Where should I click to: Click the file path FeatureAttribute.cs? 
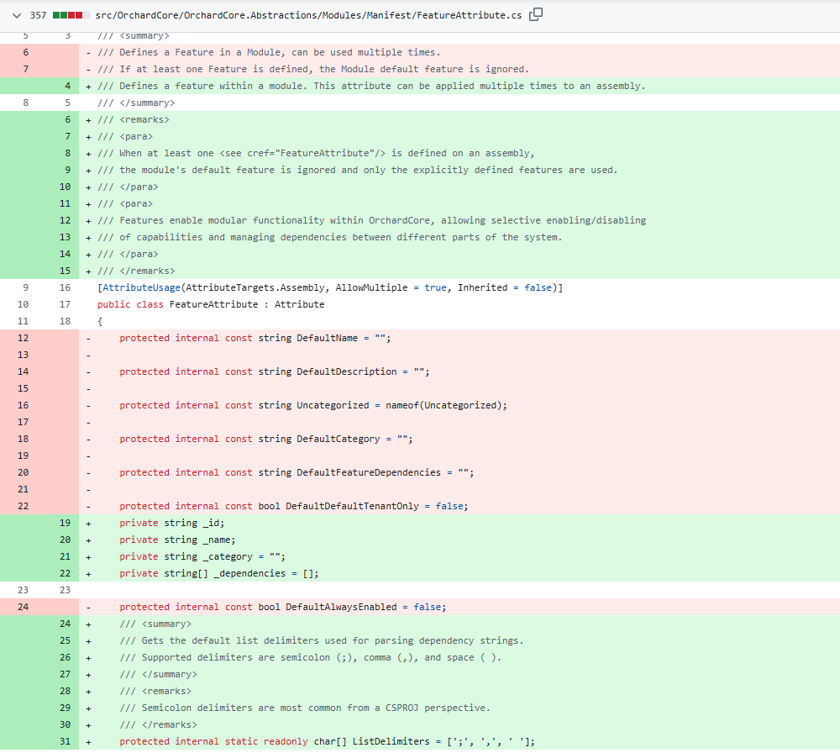click(308, 15)
